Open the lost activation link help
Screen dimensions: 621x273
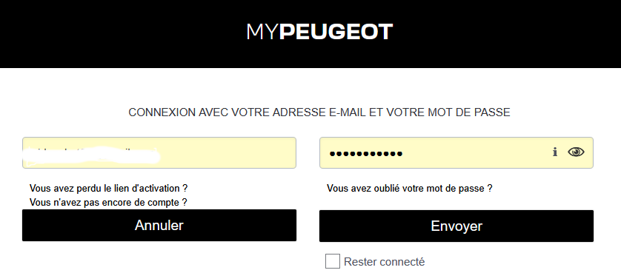[108, 187]
